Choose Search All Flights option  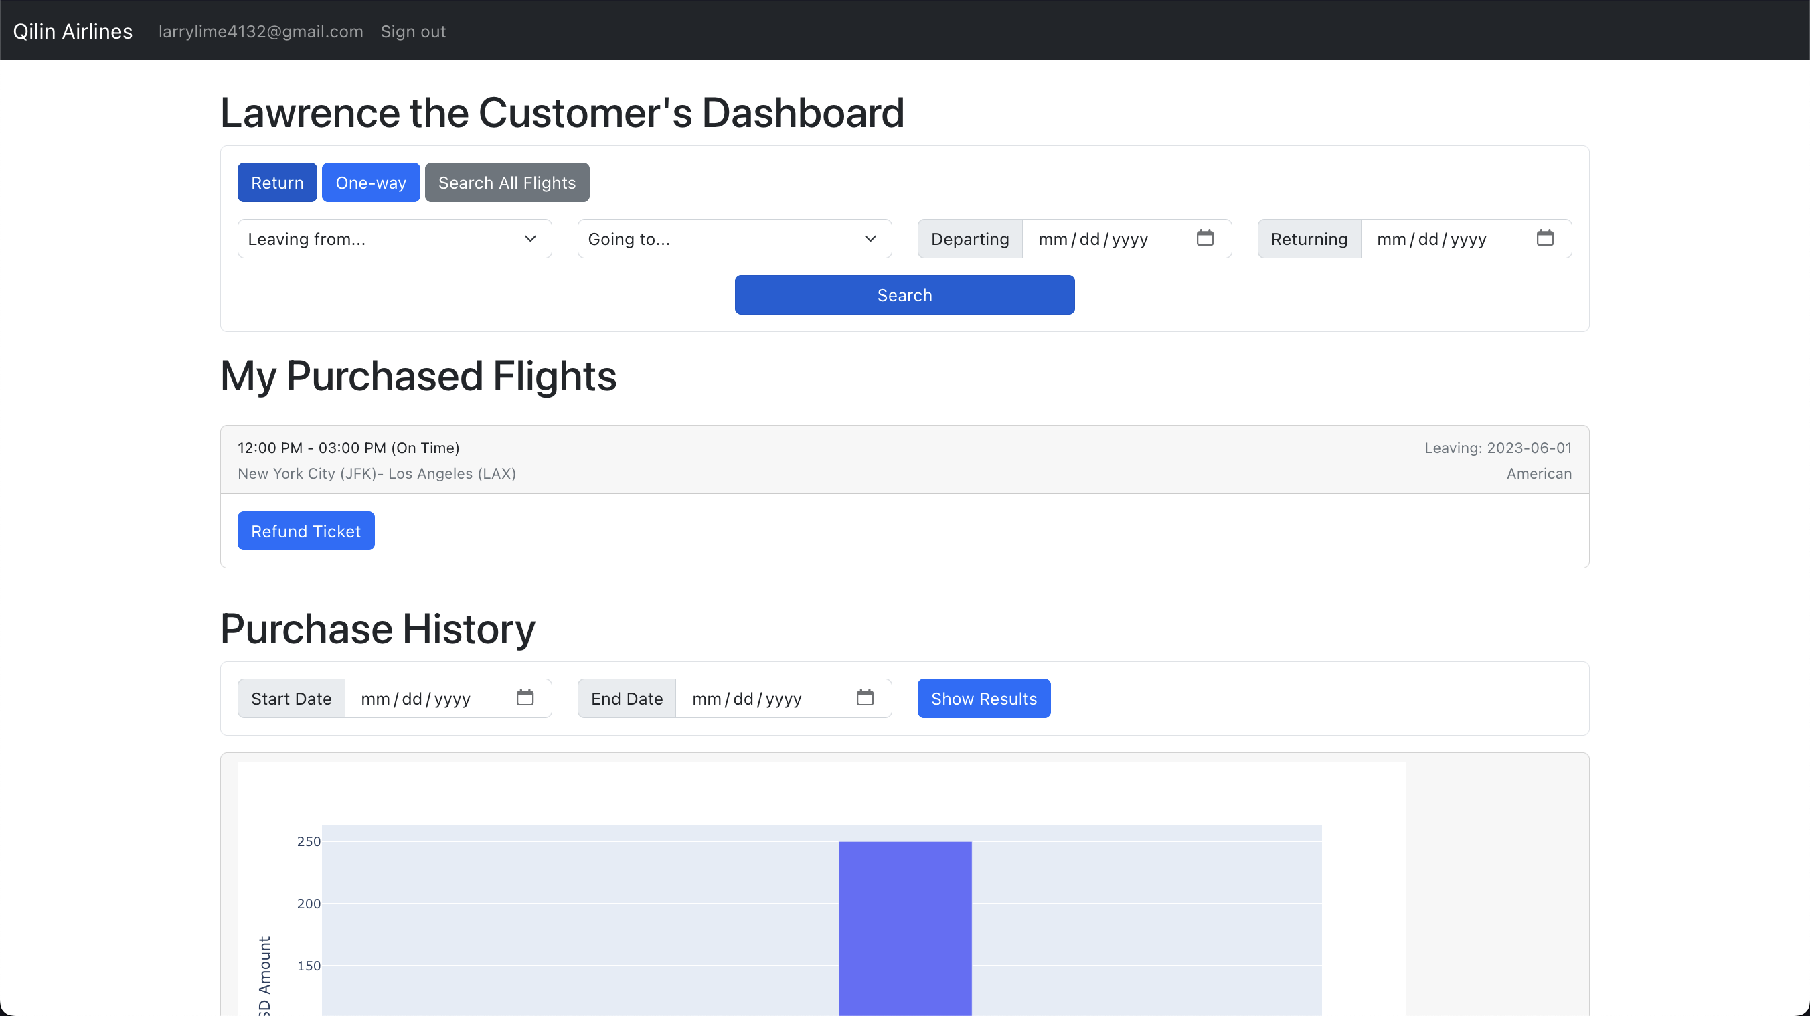(x=507, y=183)
